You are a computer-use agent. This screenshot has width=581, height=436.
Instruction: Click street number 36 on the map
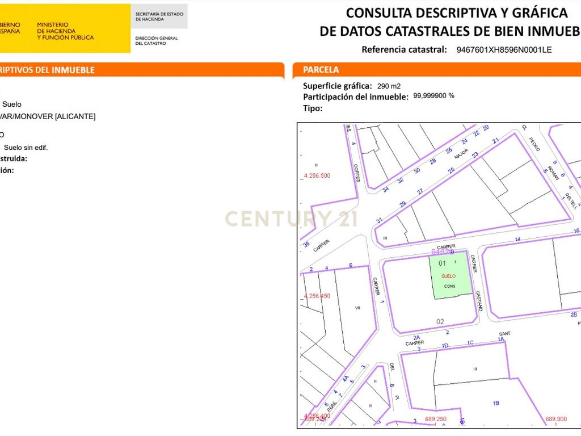coord(306,244)
